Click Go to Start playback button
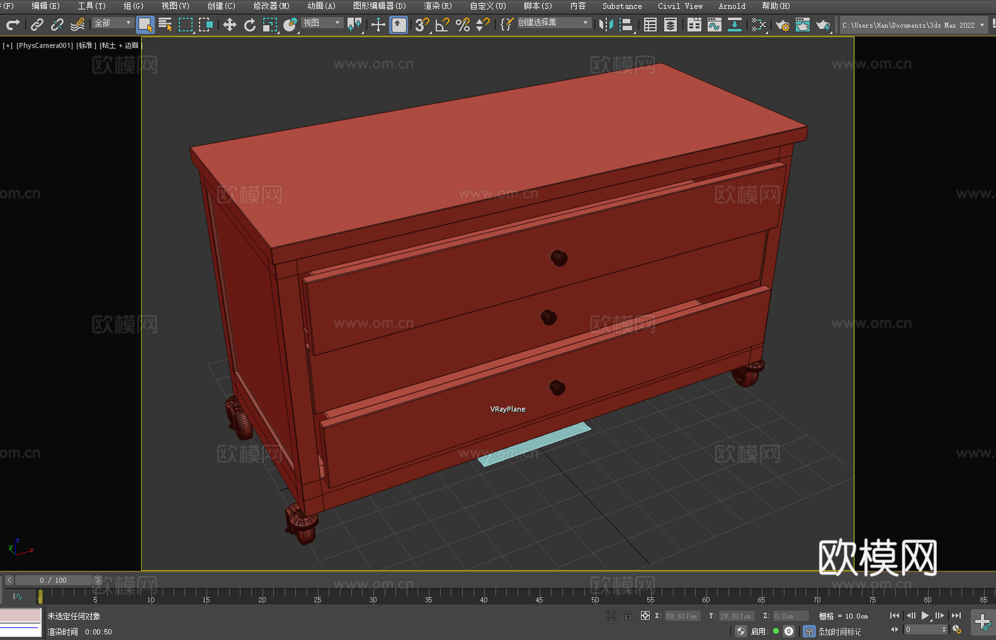Image resolution: width=996 pixels, height=640 pixels. [894, 615]
